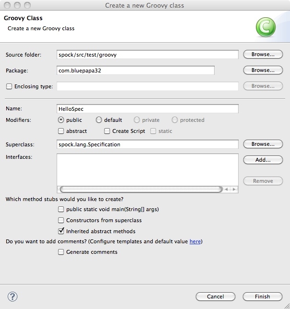The width and height of the screenshot is (290, 309).
Task: Click the green Groovy class icon
Action: click(x=266, y=27)
